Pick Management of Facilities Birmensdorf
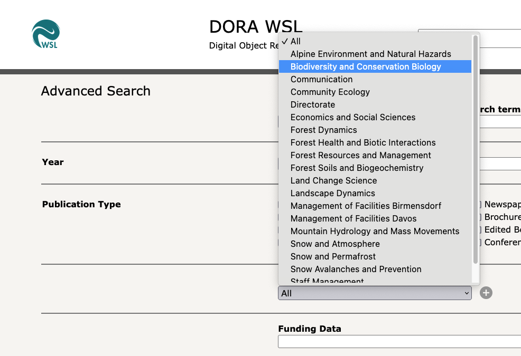Screen dimensions: 521x356 pos(375,206)
